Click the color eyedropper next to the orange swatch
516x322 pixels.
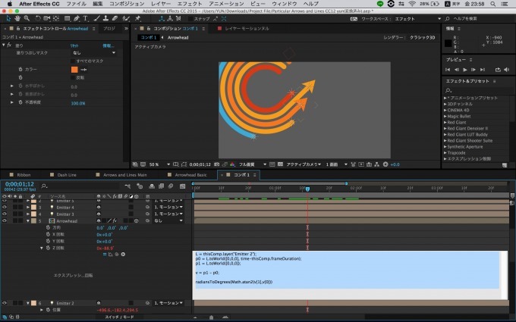83,69
